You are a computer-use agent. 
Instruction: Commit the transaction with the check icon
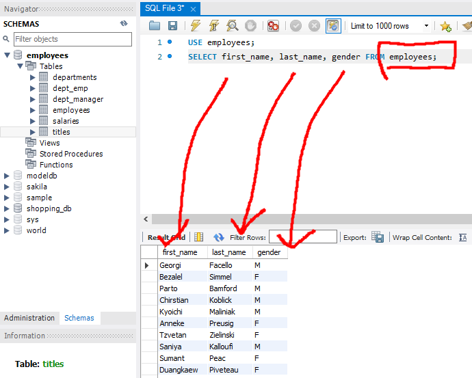click(296, 26)
